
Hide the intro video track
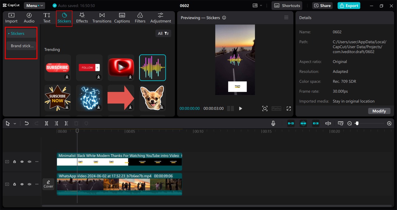pyautogui.click(x=22, y=162)
